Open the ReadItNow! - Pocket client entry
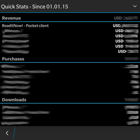Image resolution: width=140 pixels, height=140 pixels. click(x=25, y=26)
